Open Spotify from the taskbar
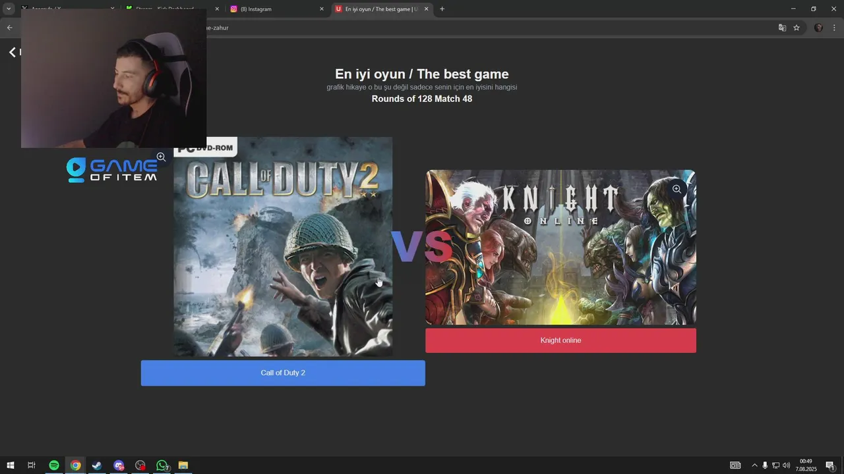The height and width of the screenshot is (474, 844). 54,465
